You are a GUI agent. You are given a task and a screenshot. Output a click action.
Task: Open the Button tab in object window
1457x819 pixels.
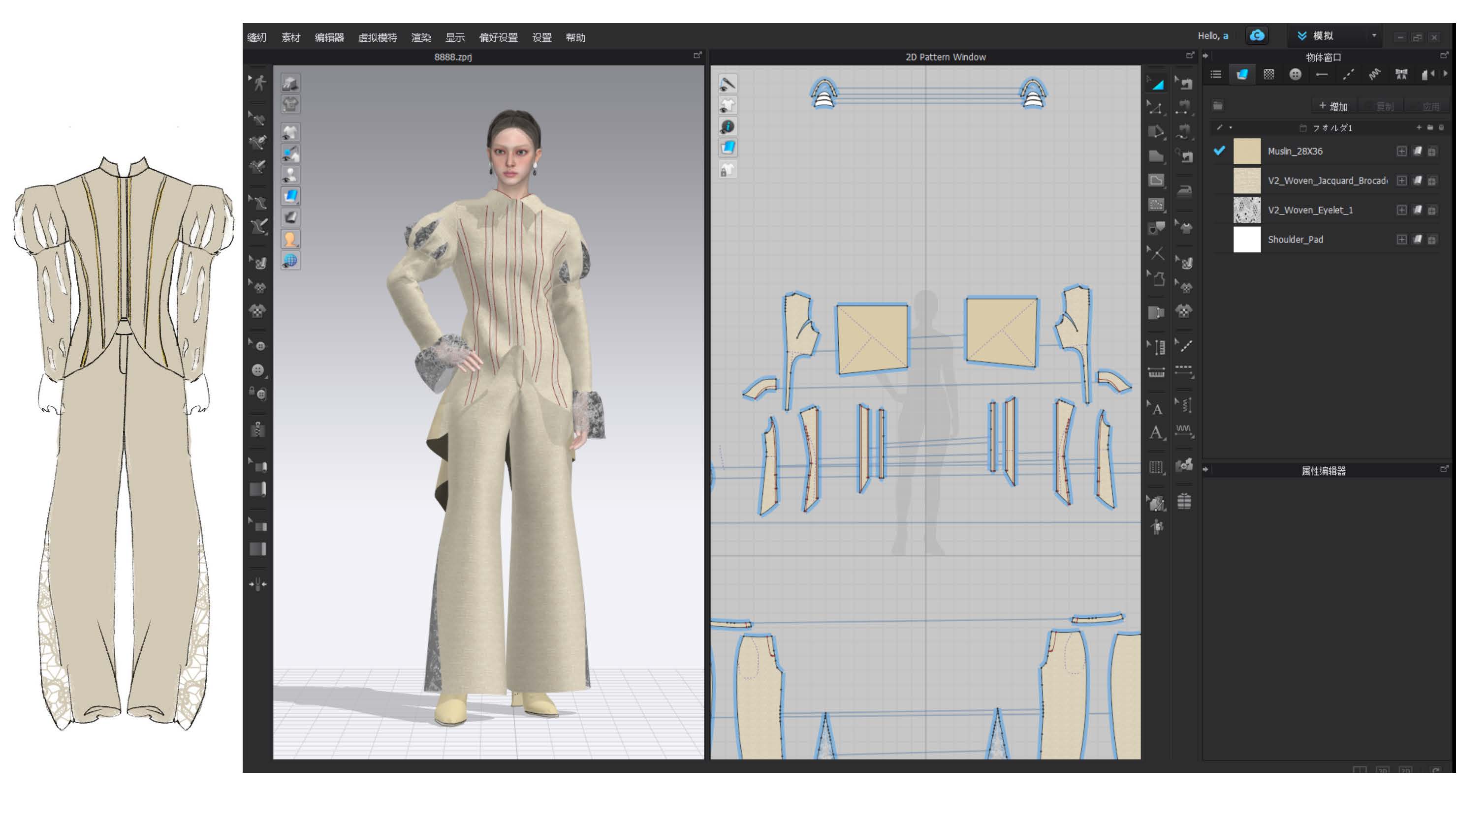1295,75
